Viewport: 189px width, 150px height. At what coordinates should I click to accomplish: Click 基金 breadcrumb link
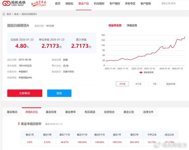pos(16,14)
